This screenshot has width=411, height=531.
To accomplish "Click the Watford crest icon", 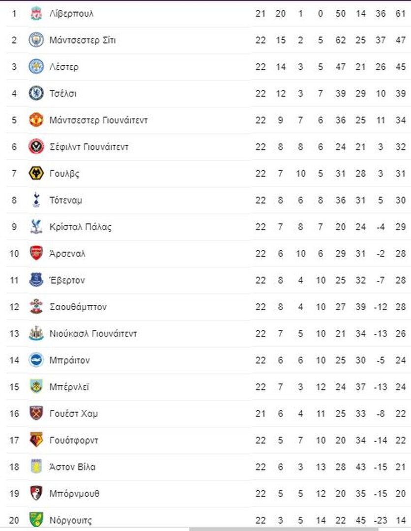I will click(36, 440).
